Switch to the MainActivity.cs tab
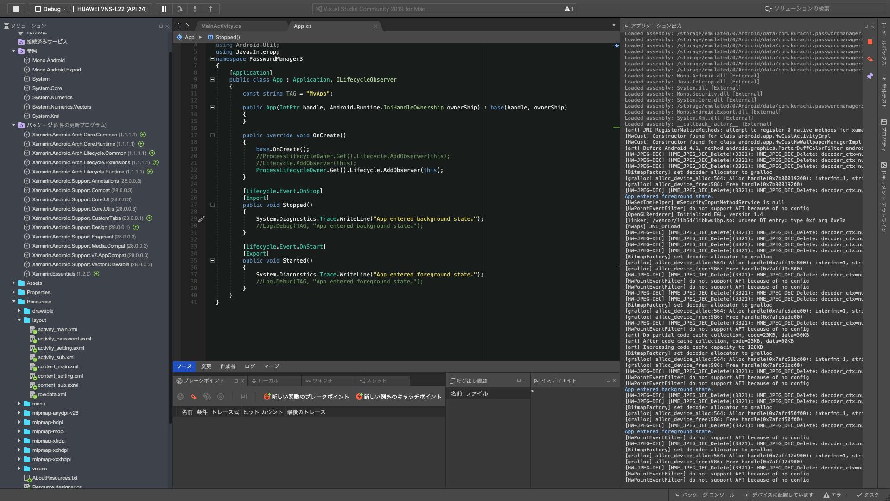This screenshot has width=890, height=501. pos(221,26)
